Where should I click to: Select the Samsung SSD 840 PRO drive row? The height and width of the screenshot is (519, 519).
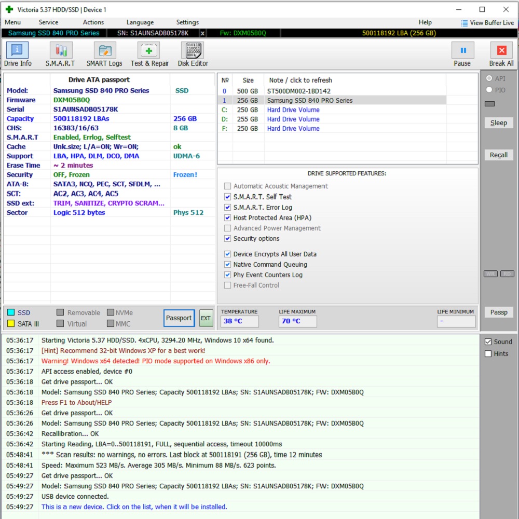[x=332, y=100]
